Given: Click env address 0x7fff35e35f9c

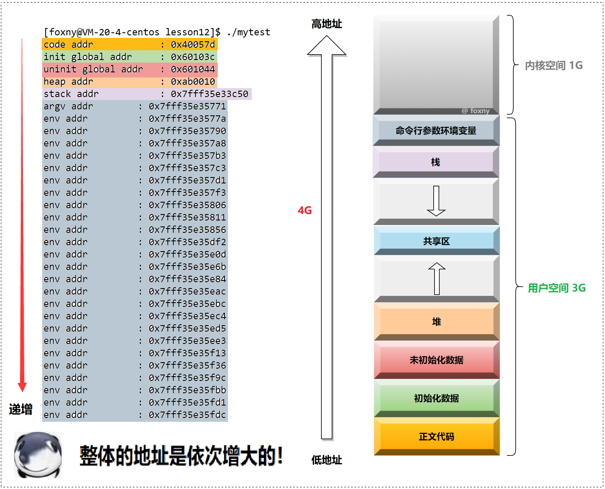Looking at the screenshot, I should click(187, 377).
